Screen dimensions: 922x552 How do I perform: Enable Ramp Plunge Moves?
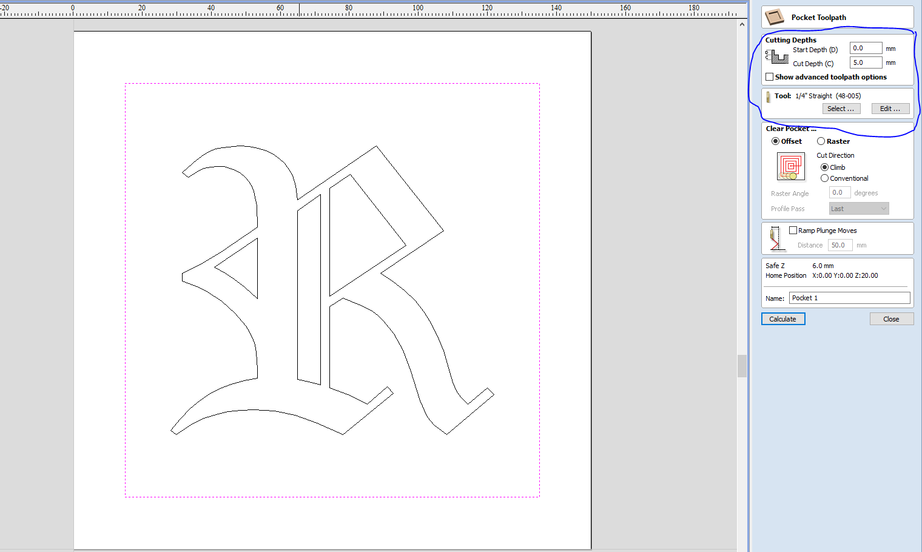coord(793,229)
